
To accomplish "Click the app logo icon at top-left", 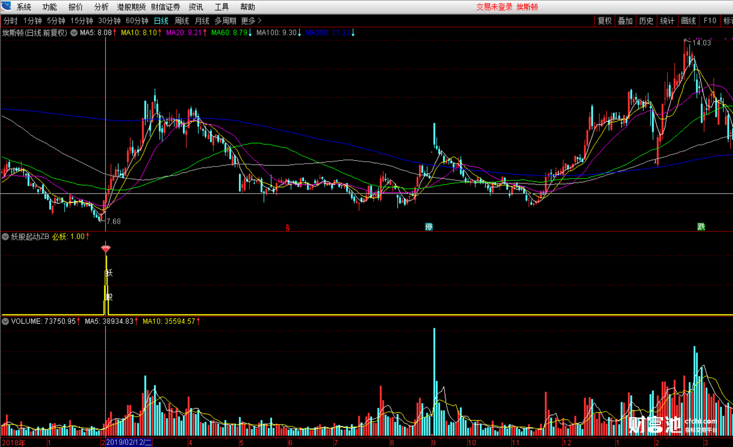I will pos(6,6).
